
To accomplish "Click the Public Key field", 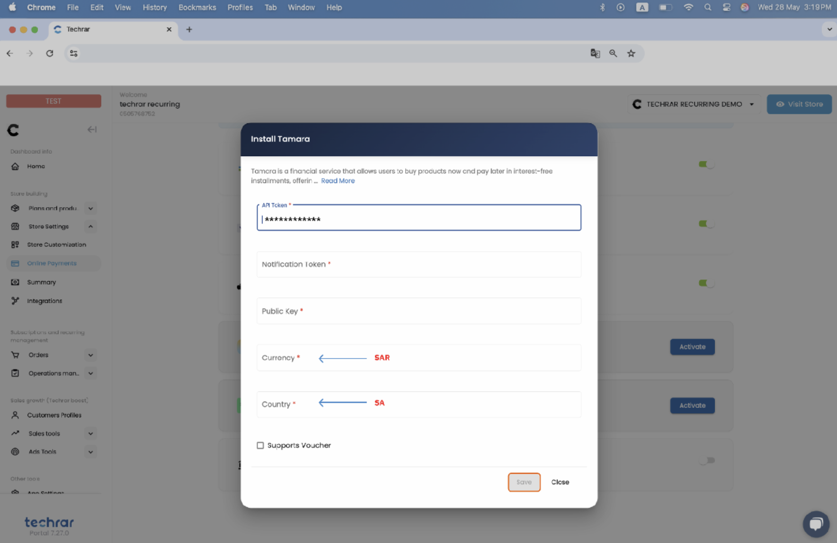I will [x=419, y=311].
